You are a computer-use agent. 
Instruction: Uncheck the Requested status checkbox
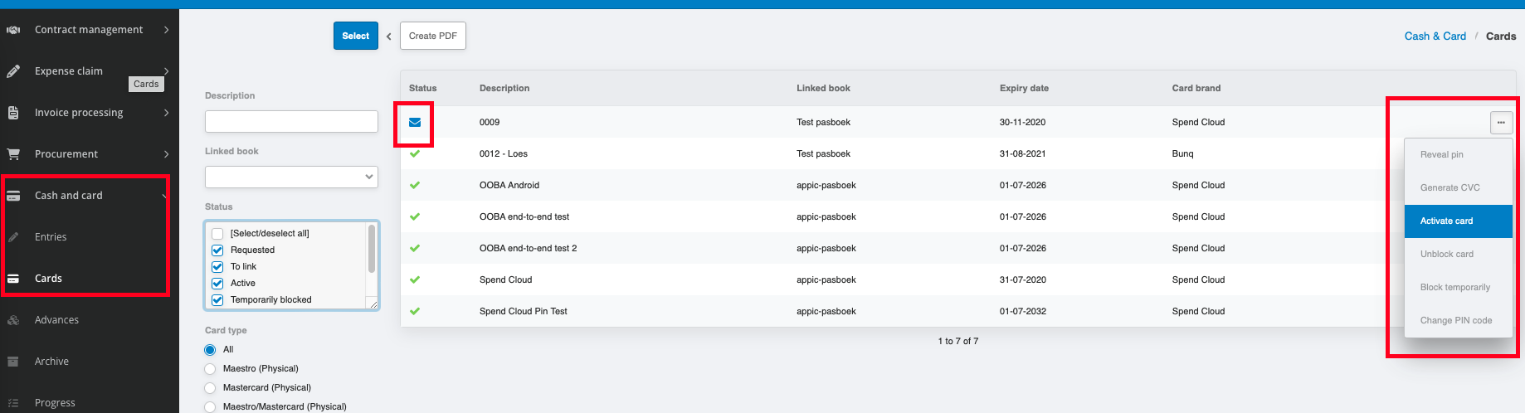tap(217, 250)
